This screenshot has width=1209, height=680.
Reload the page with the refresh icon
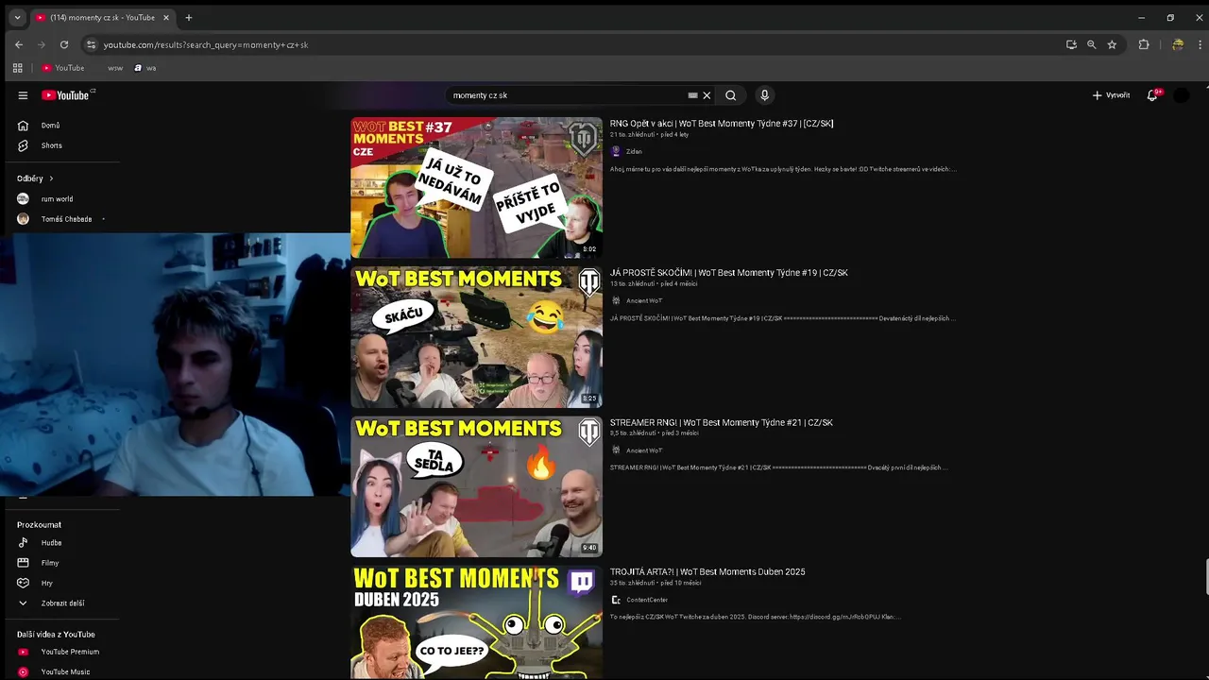64,44
